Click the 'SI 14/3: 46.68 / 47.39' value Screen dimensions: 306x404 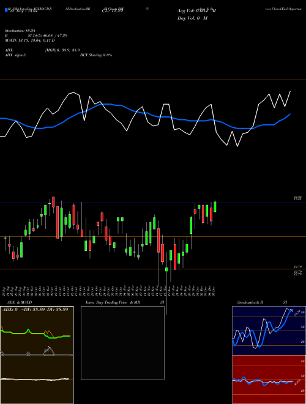point(48,36)
